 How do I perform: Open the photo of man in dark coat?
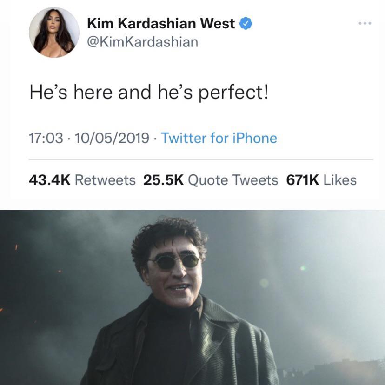(x=192, y=297)
